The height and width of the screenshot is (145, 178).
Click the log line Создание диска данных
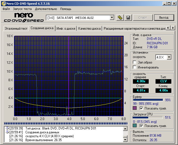tap(42, 132)
